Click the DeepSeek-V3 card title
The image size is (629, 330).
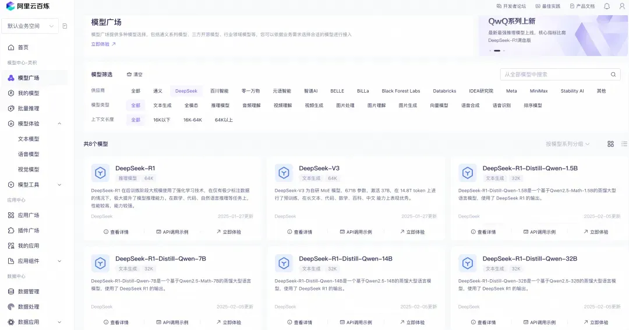(x=319, y=168)
